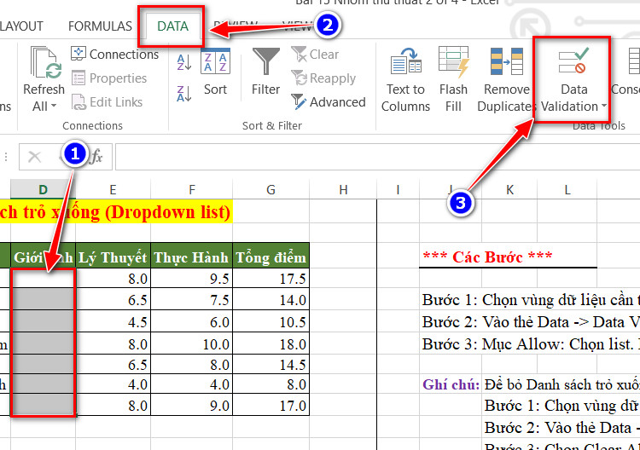Image resolution: width=640 pixels, height=450 pixels.
Task: Select the cell with value 10.5
Action: [271, 321]
